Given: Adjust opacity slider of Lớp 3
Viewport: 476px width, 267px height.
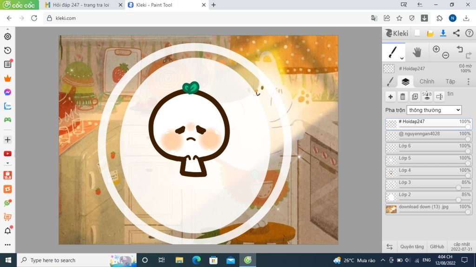Looking at the screenshot, I should pyautogui.click(x=458, y=188).
